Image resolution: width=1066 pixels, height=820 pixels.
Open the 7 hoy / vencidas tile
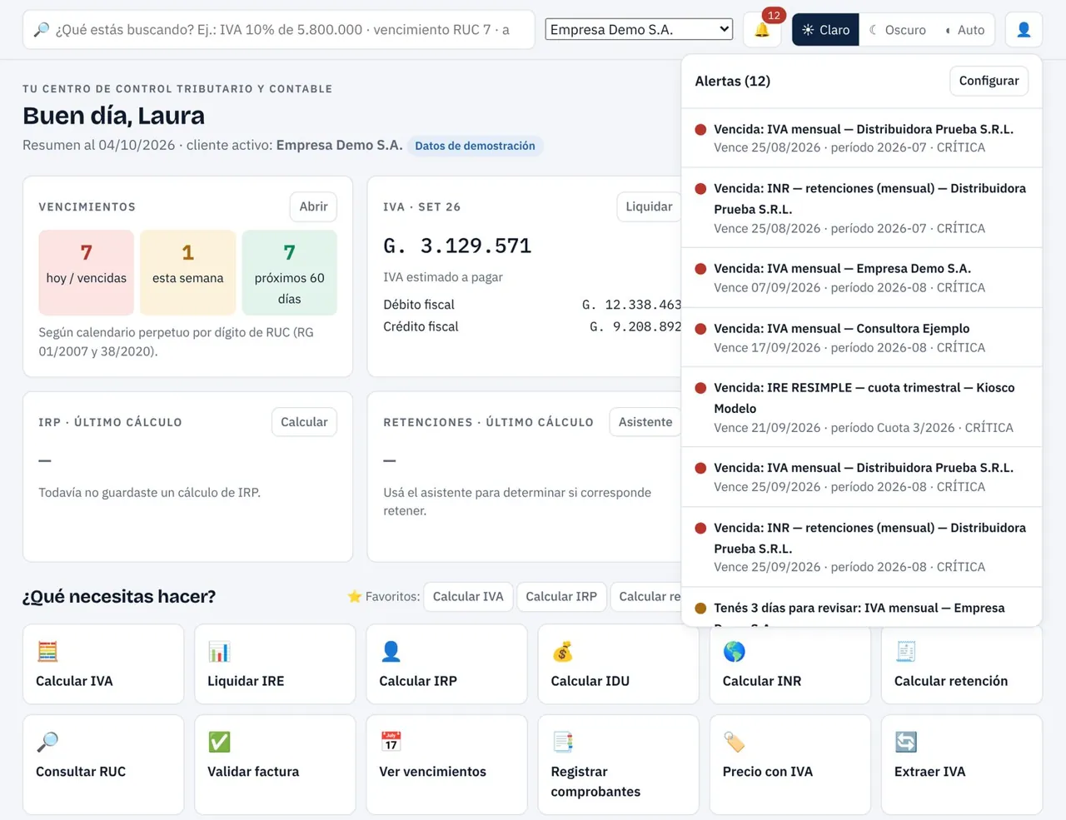click(x=87, y=272)
